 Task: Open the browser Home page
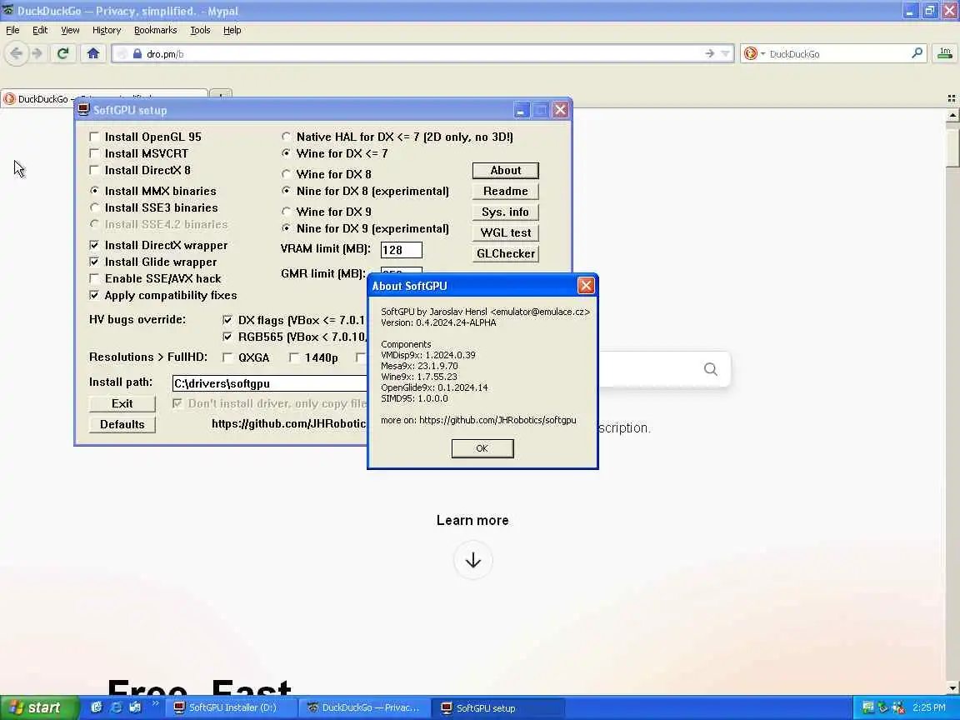coord(93,54)
